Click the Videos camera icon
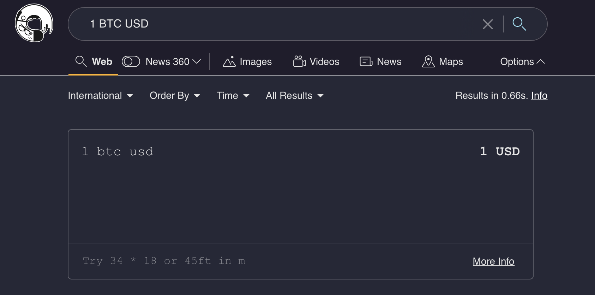The height and width of the screenshot is (295, 595). (299, 61)
